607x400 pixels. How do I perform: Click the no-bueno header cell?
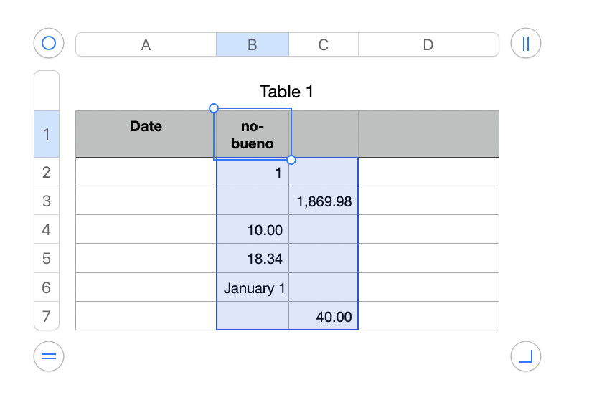click(252, 134)
